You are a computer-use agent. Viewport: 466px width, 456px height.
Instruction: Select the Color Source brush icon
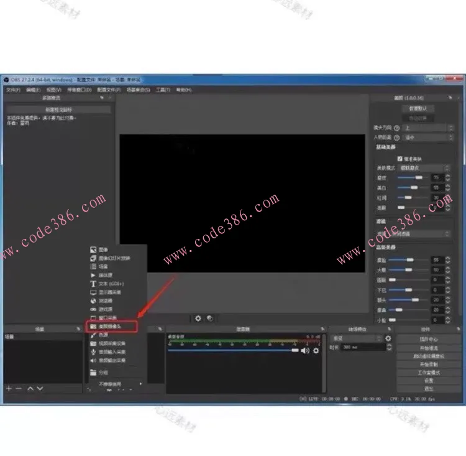tap(93, 335)
